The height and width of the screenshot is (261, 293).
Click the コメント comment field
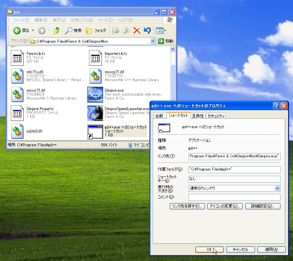234,197
